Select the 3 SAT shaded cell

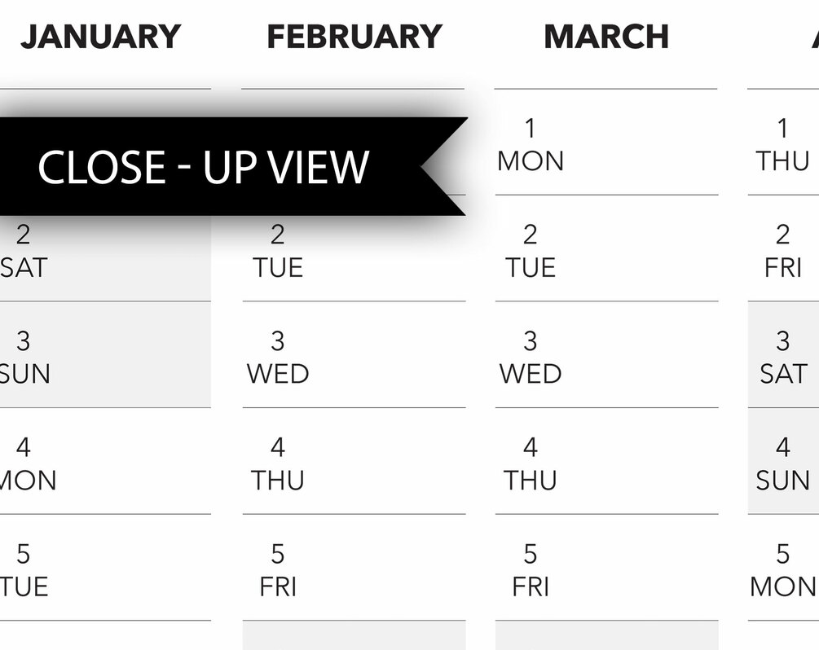coord(783,354)
